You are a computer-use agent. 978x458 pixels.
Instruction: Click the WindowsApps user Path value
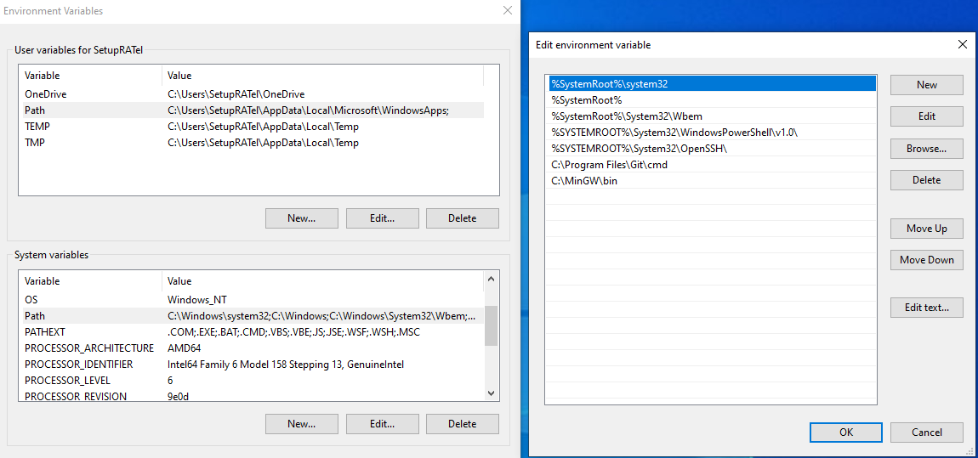308,110
